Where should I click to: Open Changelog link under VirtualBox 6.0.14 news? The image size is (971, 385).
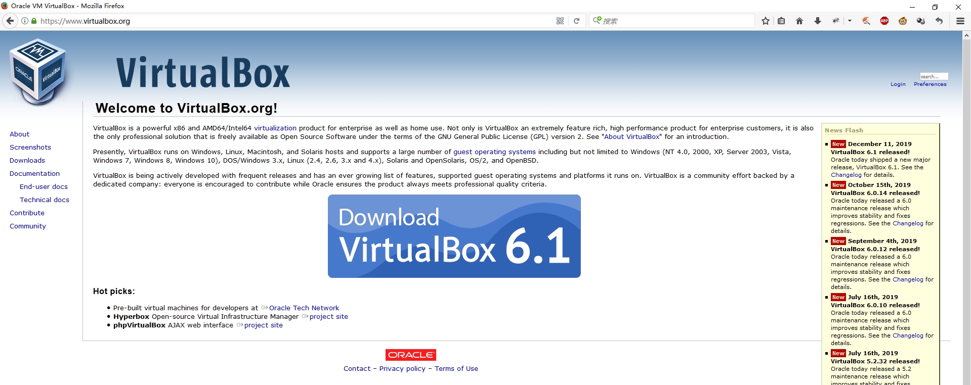pos(908,223)
